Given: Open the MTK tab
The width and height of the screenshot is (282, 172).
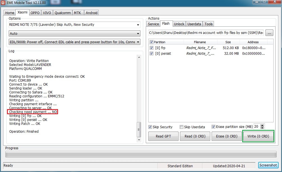Looking at the screenshot, I should 78,13.
